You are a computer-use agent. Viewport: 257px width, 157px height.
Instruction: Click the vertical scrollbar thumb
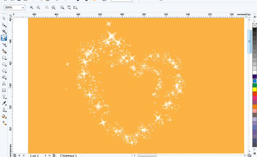(249, 41)
